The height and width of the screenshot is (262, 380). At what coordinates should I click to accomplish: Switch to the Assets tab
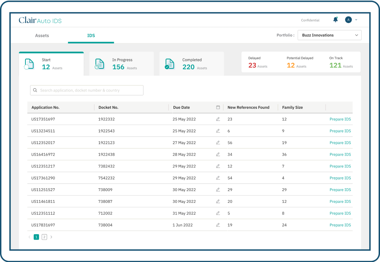(42, 35)
